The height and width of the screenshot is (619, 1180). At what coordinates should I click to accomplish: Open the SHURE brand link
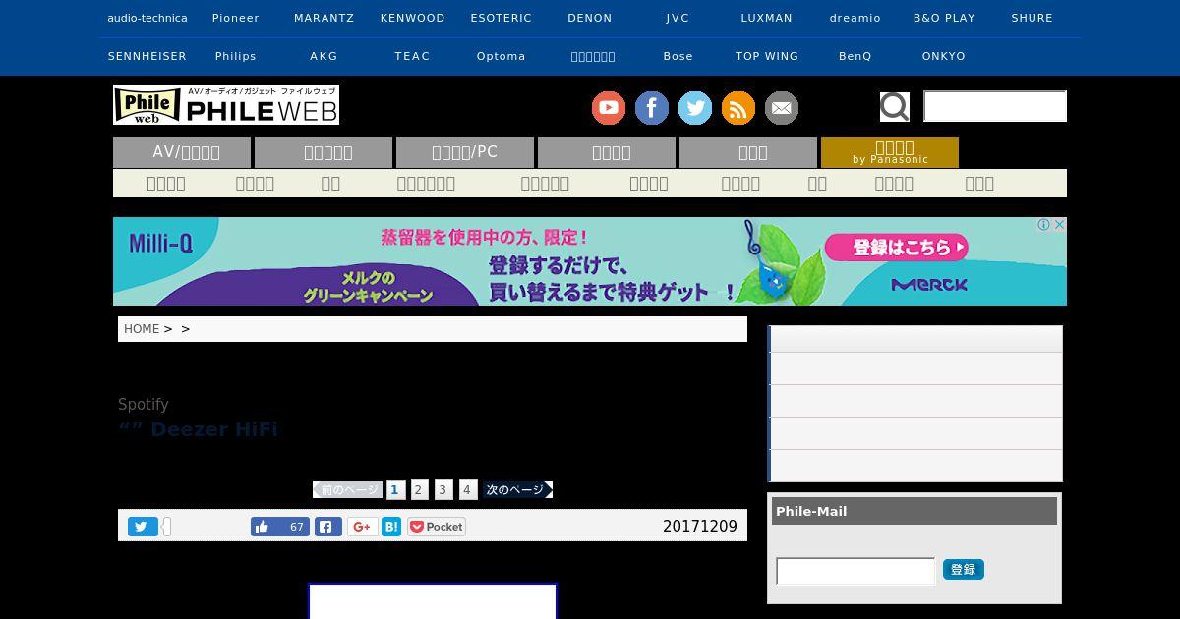[1032, 18]
